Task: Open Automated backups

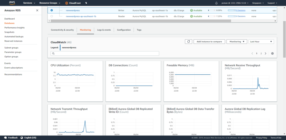Action: [x=14, y=36]
